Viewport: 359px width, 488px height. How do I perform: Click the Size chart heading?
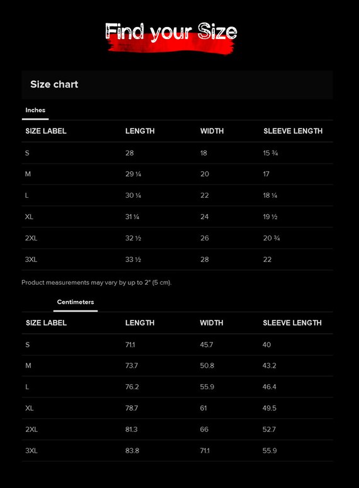click(x=54, y=84)
